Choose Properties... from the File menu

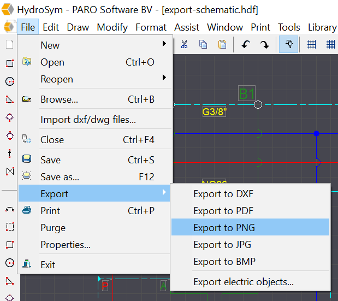pos(94,245)
